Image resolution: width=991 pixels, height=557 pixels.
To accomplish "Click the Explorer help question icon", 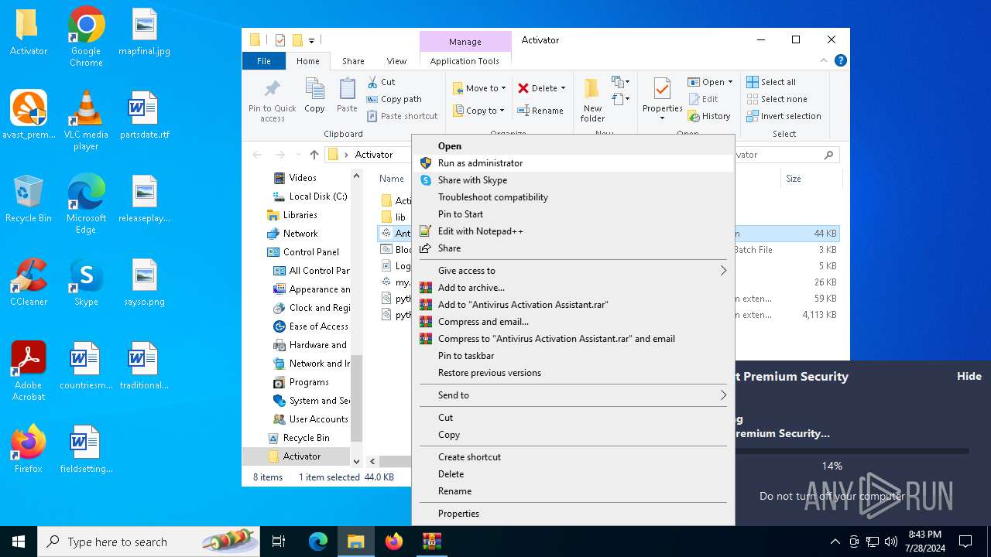I will pyautogui.click(x=841, y=60).
